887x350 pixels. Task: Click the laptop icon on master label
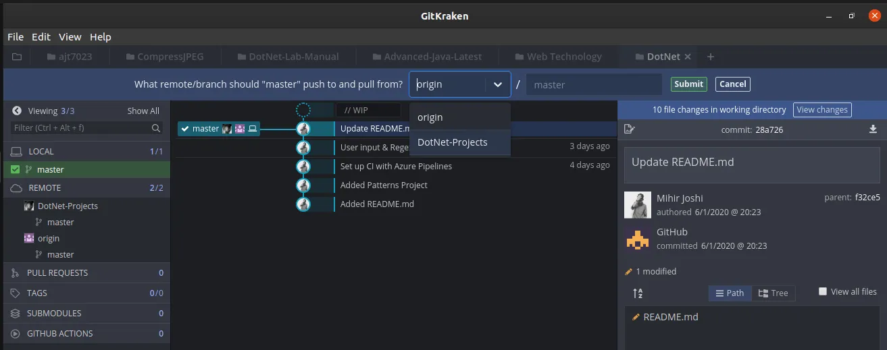(x=253, y=128)
